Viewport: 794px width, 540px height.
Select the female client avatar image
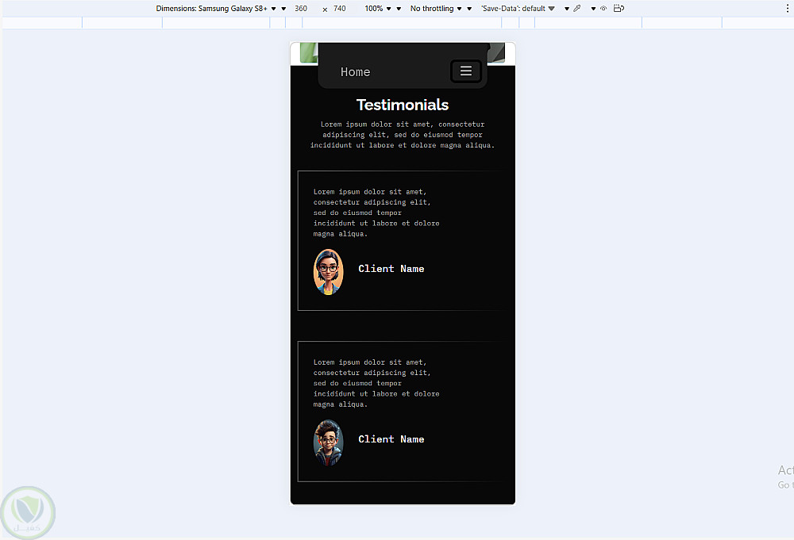click(328, 271)
